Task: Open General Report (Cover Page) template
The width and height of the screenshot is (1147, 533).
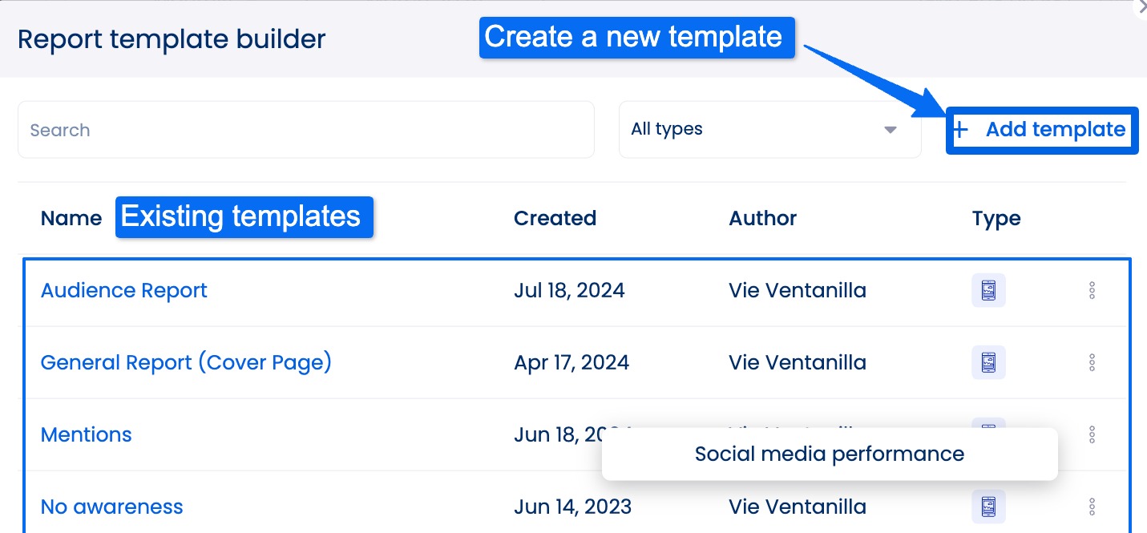Action: (186, 362)
